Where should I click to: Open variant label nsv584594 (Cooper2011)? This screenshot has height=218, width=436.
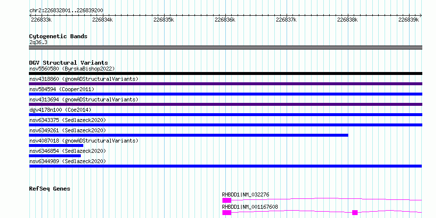62,89
